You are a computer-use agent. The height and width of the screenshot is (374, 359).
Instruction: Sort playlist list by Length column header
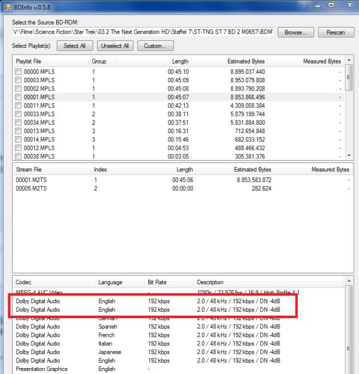tap(180, 61)
